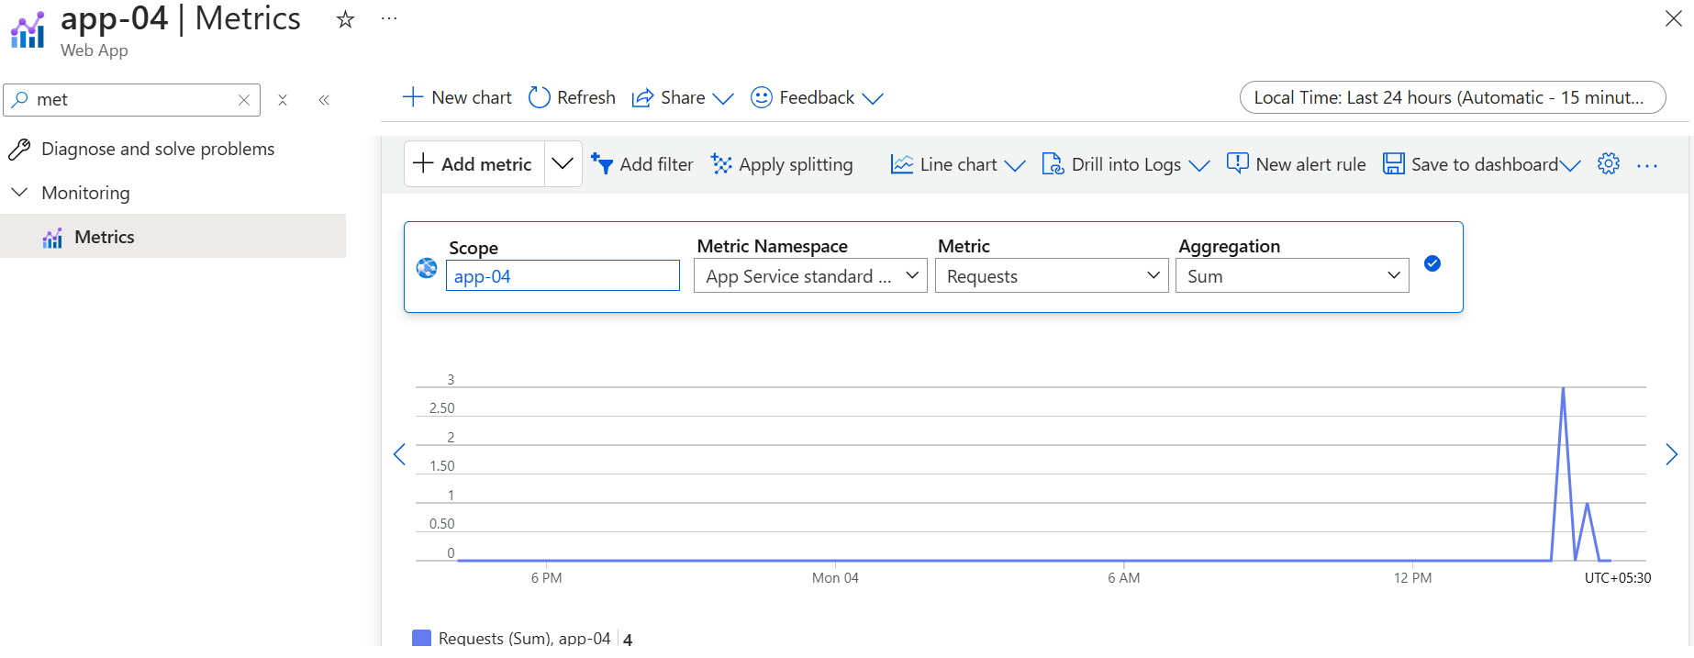The height and width of the screenshot is (658, 1694).
Task: Open Drill into Logs dropdown
Action: 1126,164
